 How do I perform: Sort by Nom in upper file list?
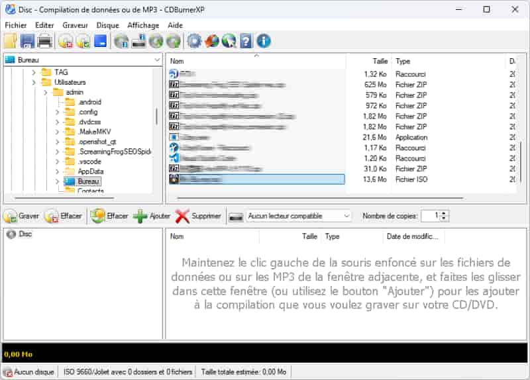click(x=256, y=61)
